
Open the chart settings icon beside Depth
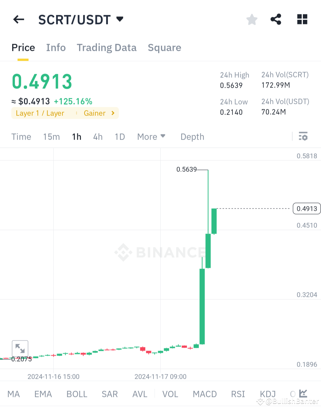(x=303, y=136)
